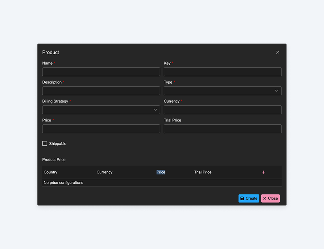Click the Country column header
Viewport: 324px width, 249px height.
[51, 172]
